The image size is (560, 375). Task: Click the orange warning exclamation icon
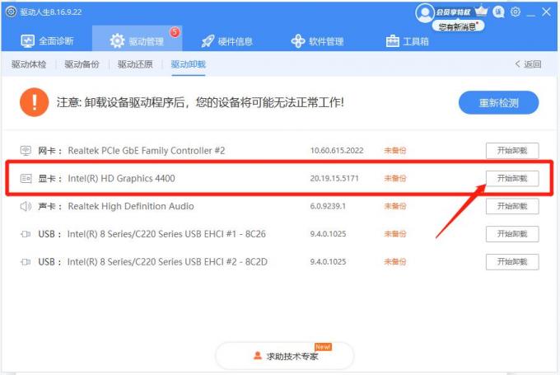pyautogui.click(x=35, y=102)
